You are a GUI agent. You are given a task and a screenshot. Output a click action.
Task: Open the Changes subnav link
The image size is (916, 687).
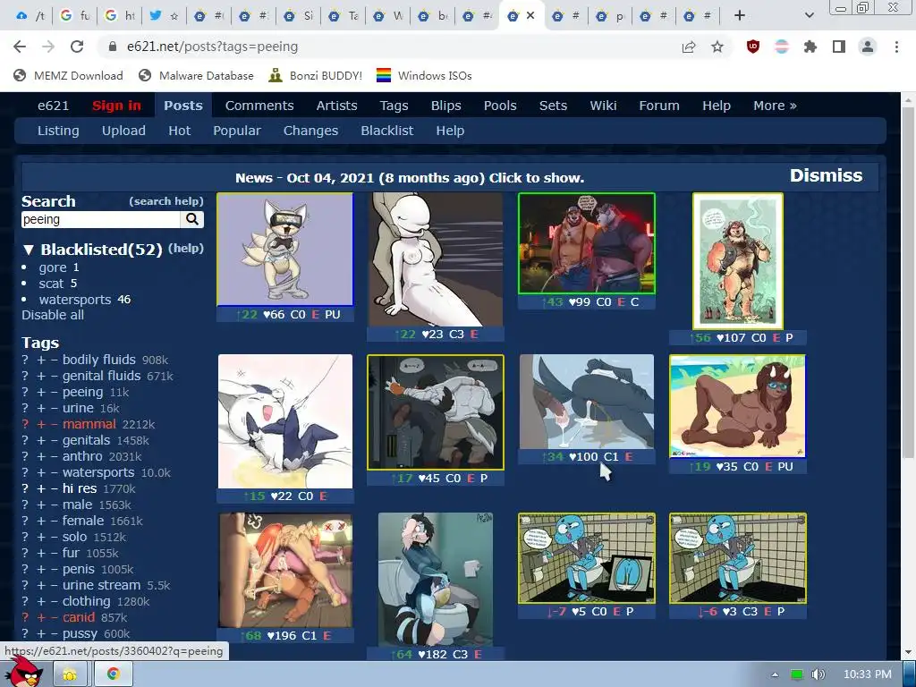pos(310,131)
